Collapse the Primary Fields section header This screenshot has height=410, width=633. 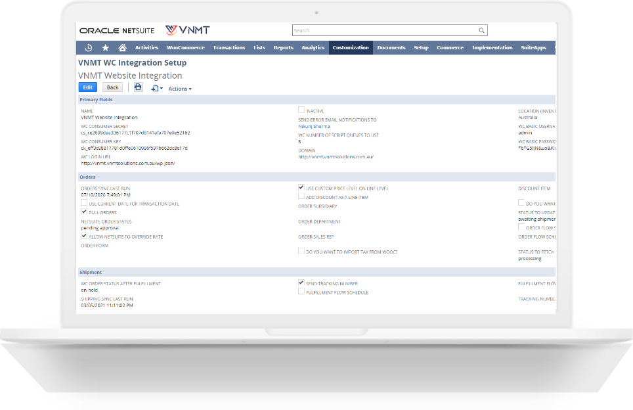click(x=96, y=100)
